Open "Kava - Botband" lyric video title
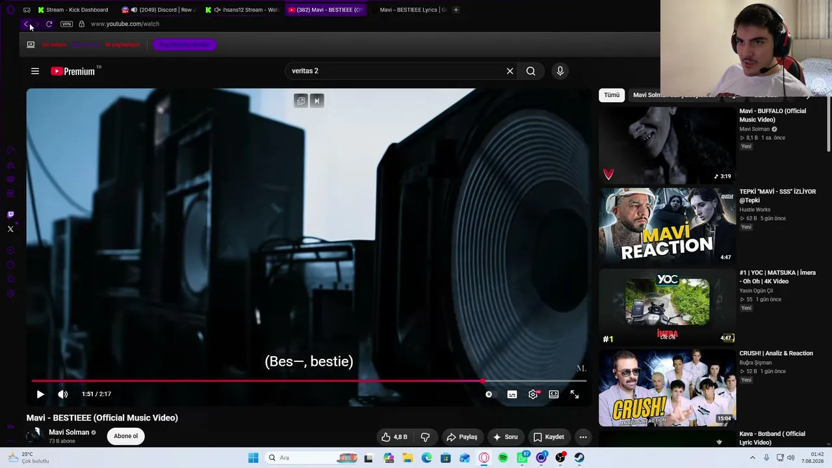 (773, 438)
